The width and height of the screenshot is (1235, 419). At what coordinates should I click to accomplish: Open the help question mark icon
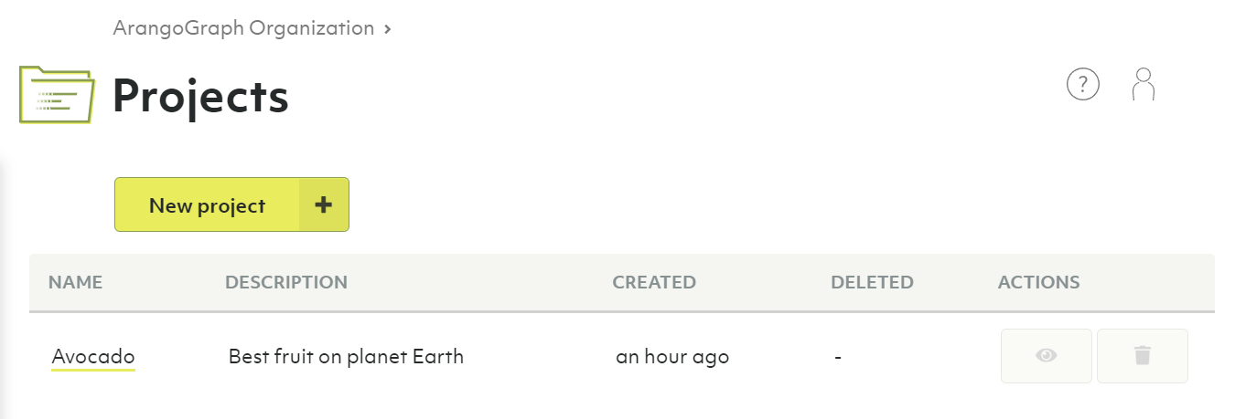(1083, 85)
